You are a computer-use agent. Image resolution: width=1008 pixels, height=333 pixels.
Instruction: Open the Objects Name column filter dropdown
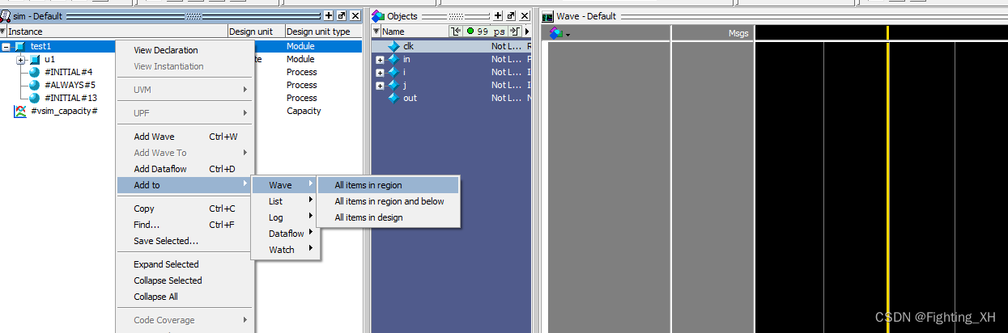tap(376, 32)
